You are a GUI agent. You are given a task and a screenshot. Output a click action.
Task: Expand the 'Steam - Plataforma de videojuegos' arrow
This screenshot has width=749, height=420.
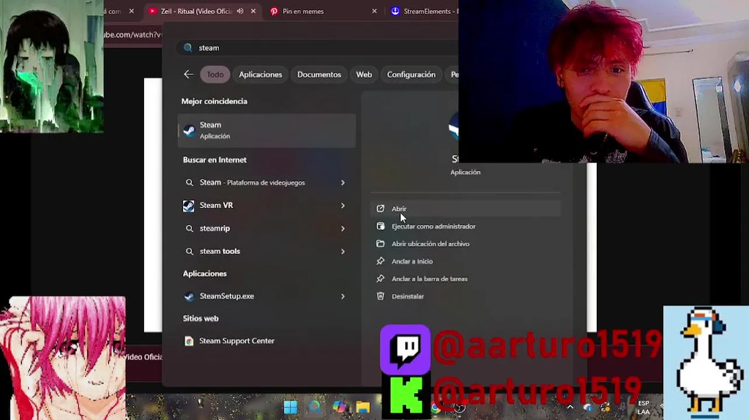(x=342, y=183)
